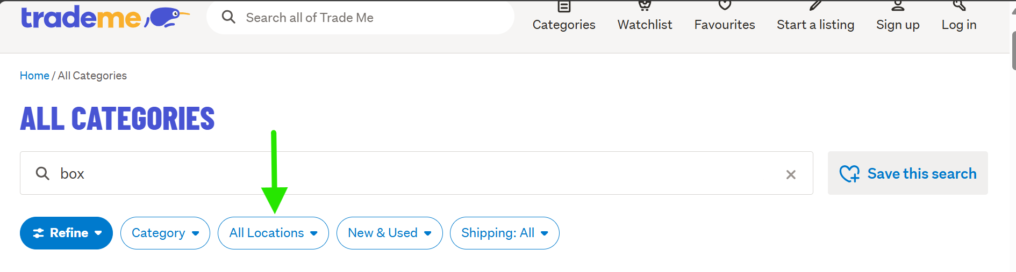
Task: Clear the 'box' search with X icon
Action: click(791, 174)
